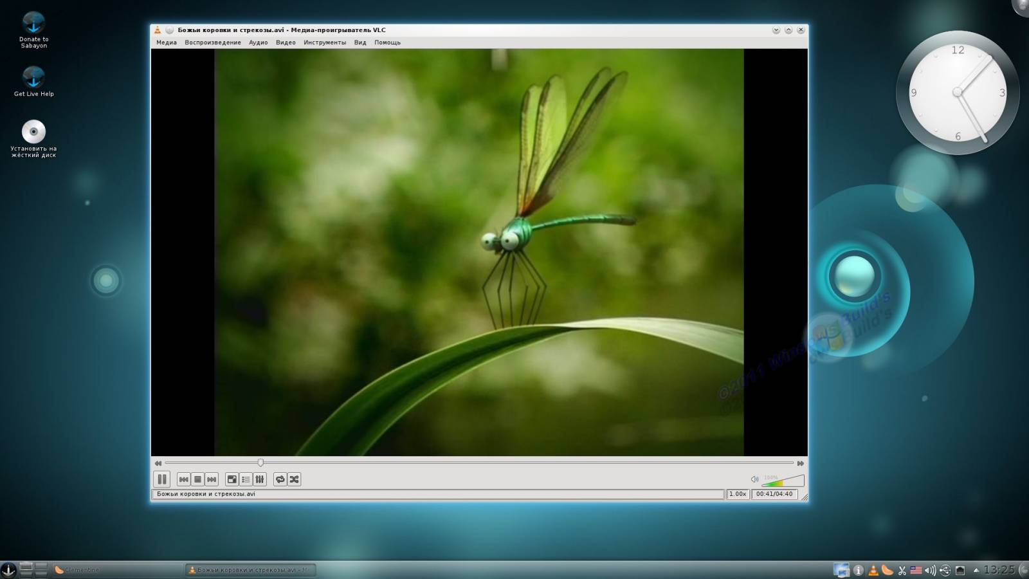Click the file name in the status bar
This screenshot has height=579, width=1029.
click(206, 494)
